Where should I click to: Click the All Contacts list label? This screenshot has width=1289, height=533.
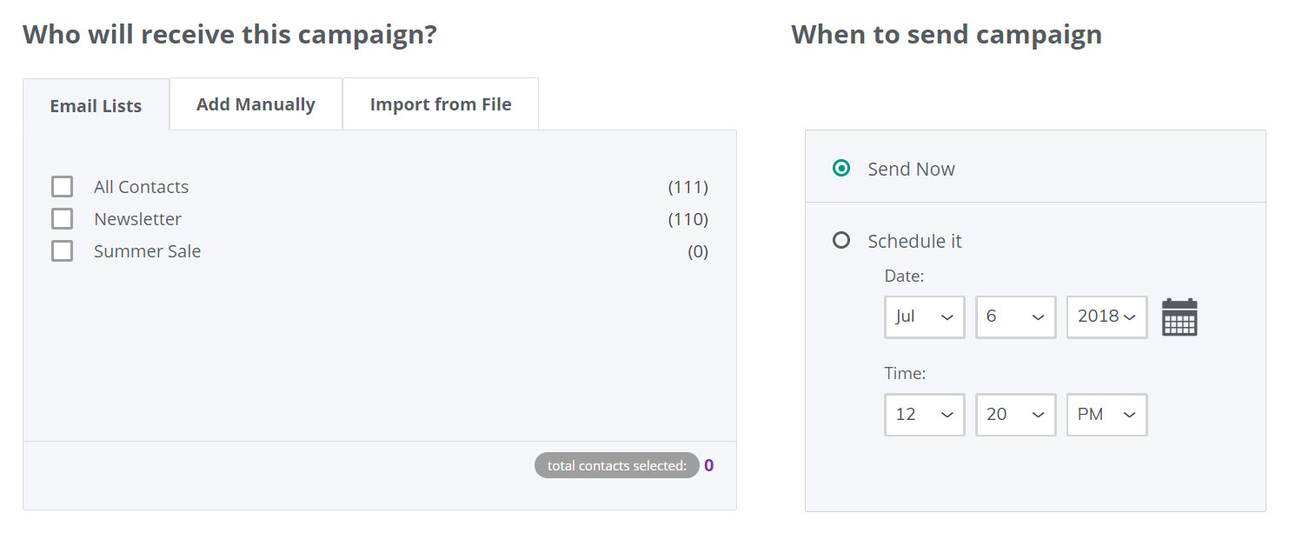141,187
